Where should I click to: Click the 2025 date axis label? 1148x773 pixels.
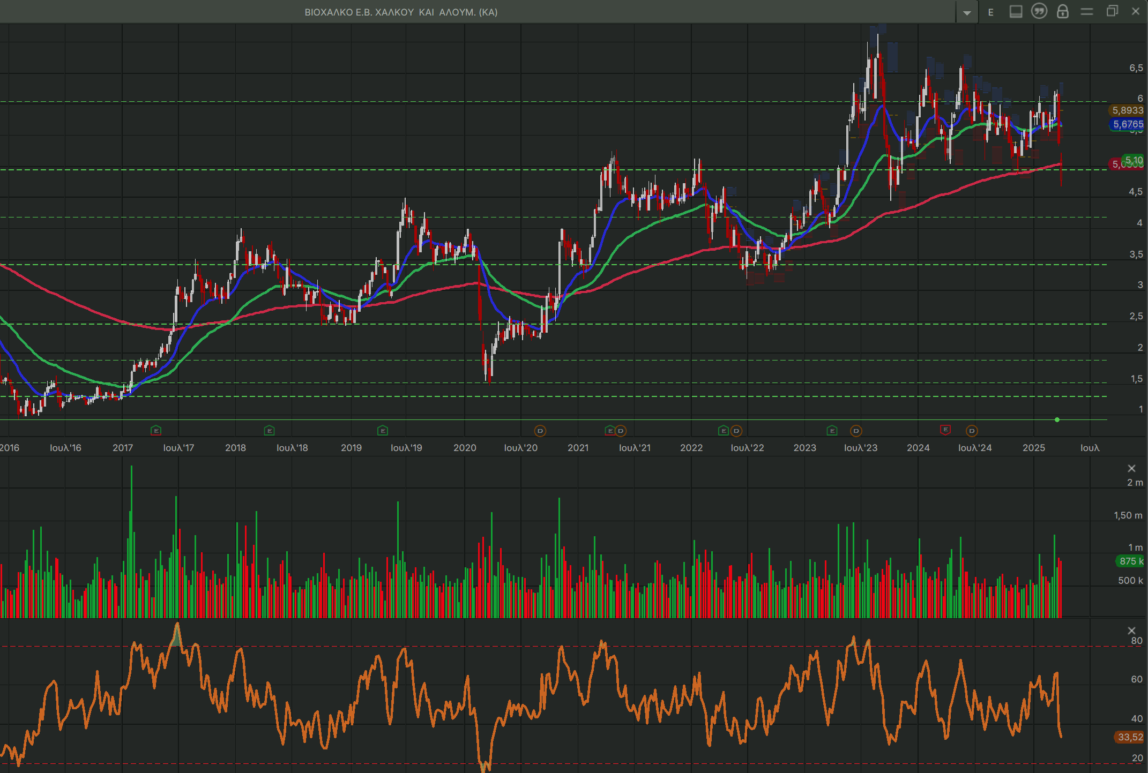(1034, 448)
